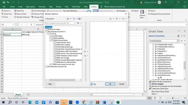Click the Ad Hoc Analysis link

(x=157, y=84)
